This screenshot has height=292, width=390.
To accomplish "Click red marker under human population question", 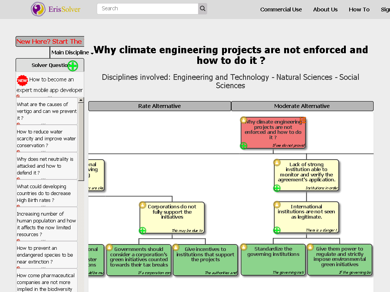I will (18, 240).
